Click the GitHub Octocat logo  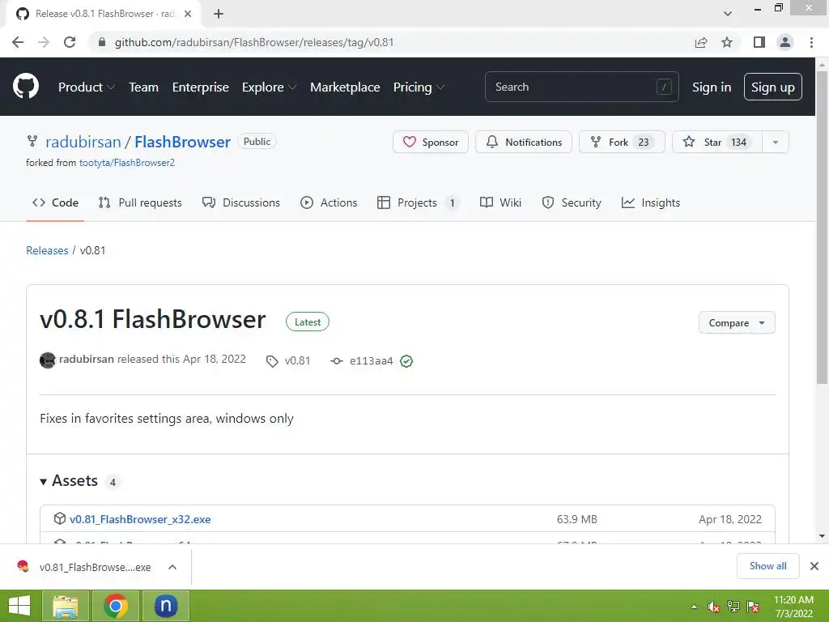click(25, 87)
